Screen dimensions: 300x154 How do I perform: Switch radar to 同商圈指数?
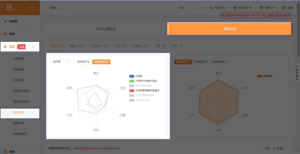(219, 62)
